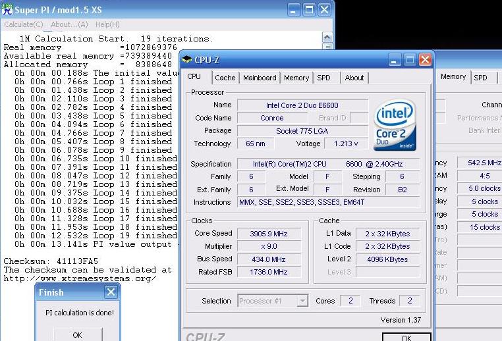Click the Name field Intel Core 2 Duo E6600
Viewport: 502px width, 341px height.
click(302, 105)
